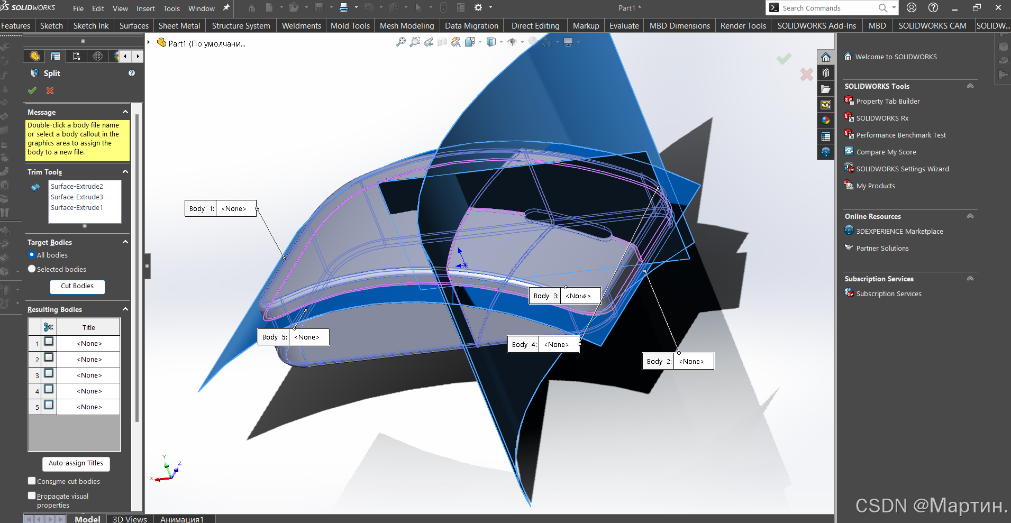
Task: Click the pin icon next to Window menu
Action: point(226,8)
